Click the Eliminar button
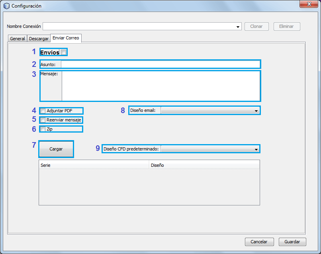 286,26
